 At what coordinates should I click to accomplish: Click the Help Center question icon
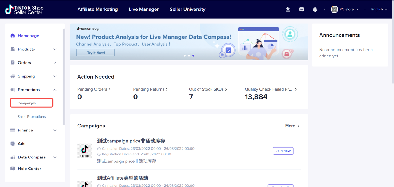[13, 169]
